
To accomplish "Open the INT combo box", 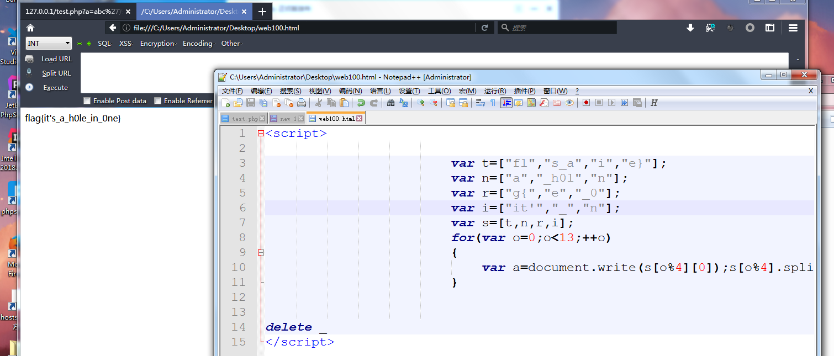I will pyautogui.click(x=49, y=44).
